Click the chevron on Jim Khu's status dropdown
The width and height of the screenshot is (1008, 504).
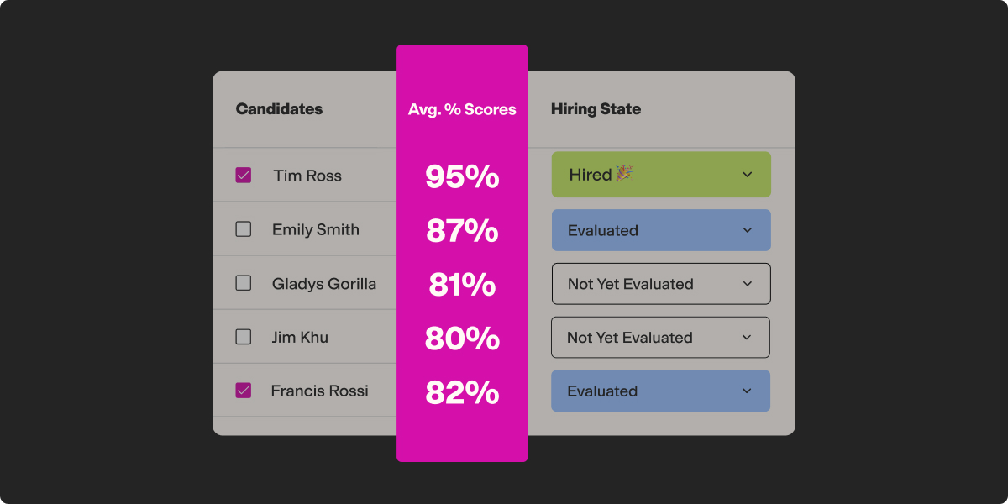(x=747, y=337)
